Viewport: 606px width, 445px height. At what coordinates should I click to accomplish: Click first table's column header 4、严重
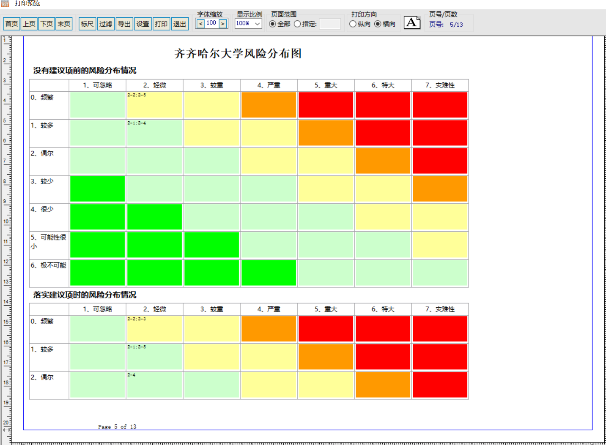tap(269, 85)
